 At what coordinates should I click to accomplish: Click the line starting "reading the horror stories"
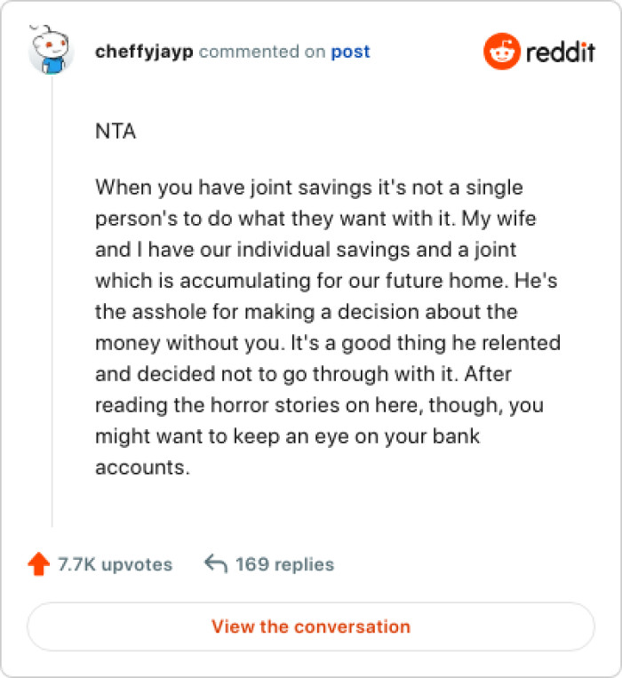(319, 405)
